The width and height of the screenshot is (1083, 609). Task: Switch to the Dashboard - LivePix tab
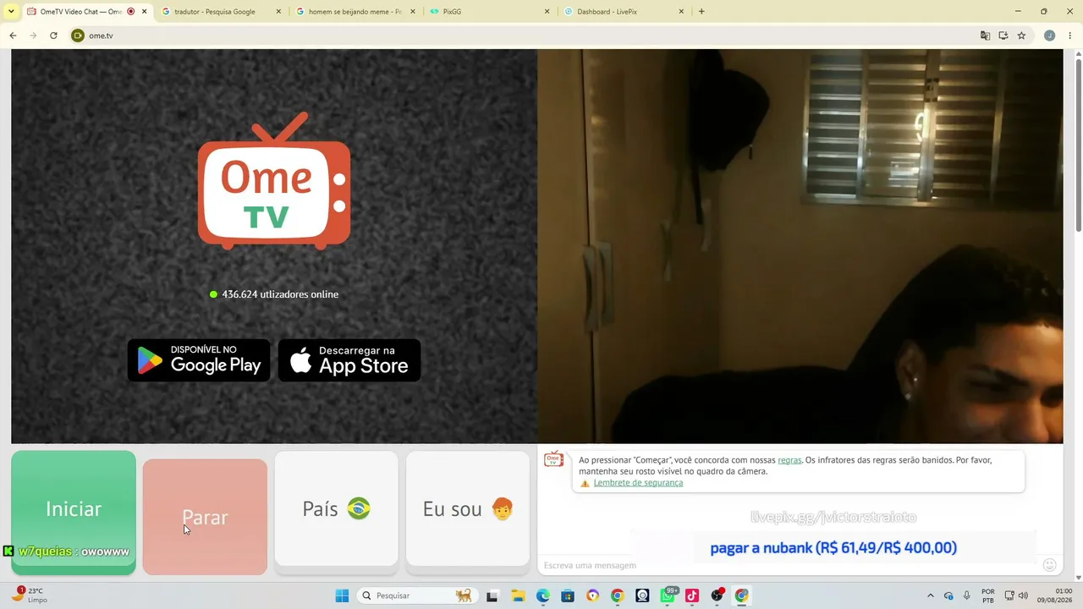(x=624, y=12)
